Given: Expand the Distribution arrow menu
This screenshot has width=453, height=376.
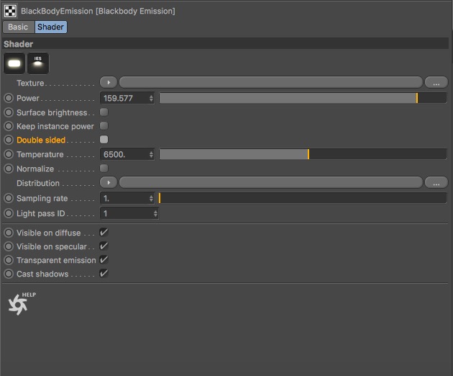Looking at the screenshot, I should tap(108, 183).
